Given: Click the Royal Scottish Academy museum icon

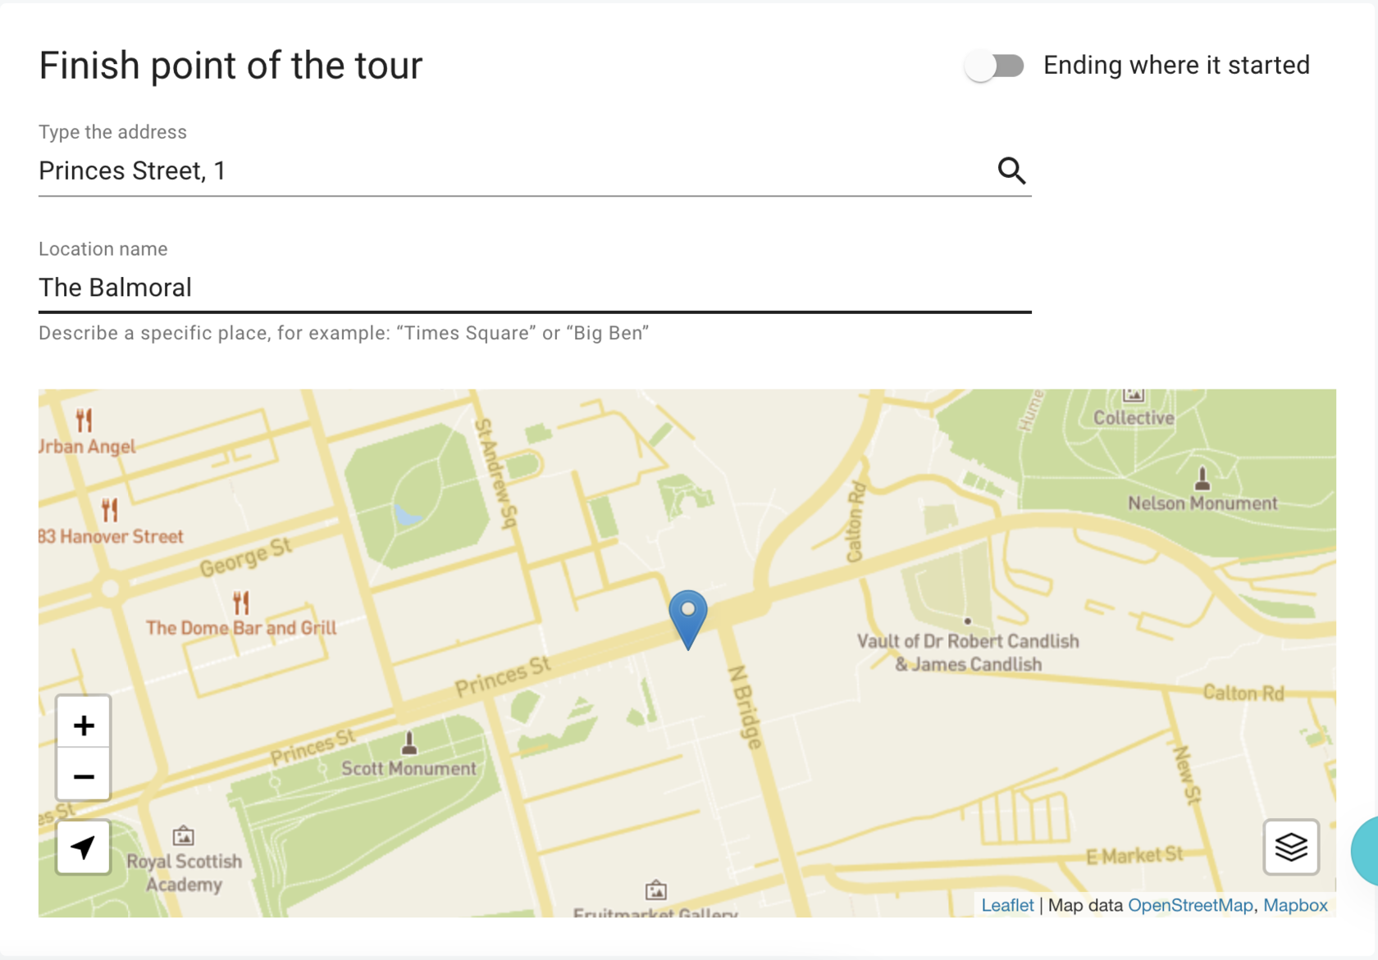Looking at the screenshot, I should click(184, 836).
